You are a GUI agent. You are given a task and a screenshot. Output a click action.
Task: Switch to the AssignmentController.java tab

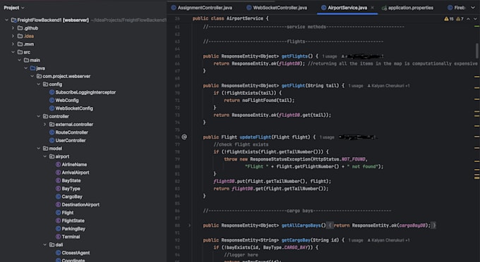[x=201, y=8]
